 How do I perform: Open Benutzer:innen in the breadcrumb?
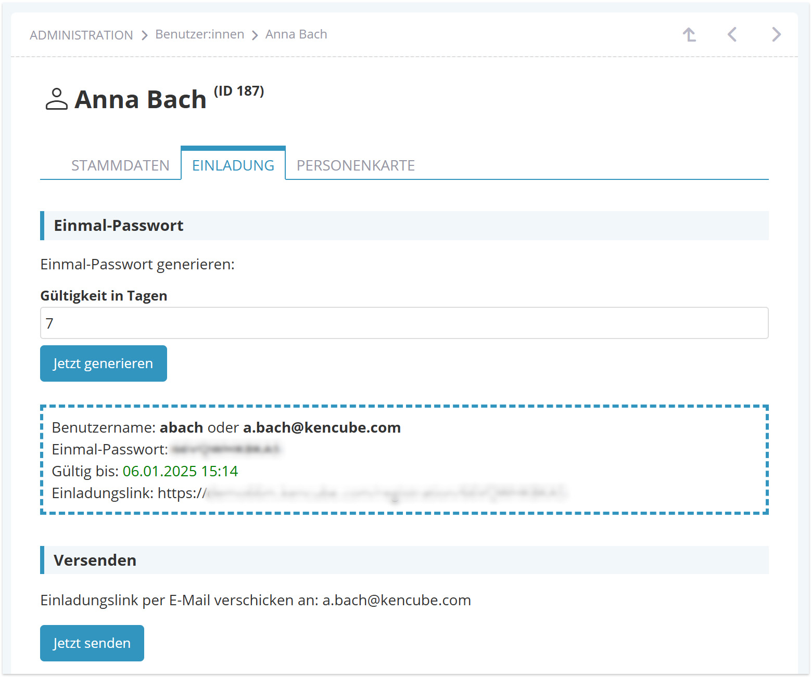(x=200, y=34)
